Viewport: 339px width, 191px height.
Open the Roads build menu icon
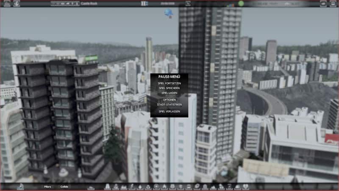click(x=107, y=187)
